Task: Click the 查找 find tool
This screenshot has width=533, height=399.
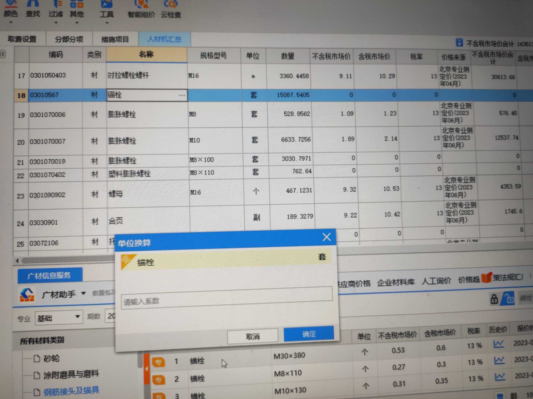Action: [x=33, y=9]
